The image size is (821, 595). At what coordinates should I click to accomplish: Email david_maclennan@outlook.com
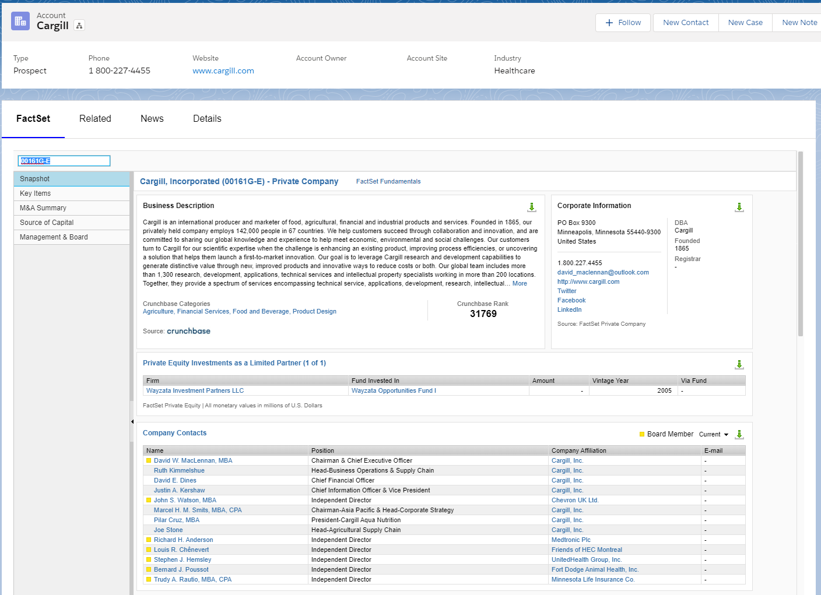pyautogui.click(x=603, y=272)
